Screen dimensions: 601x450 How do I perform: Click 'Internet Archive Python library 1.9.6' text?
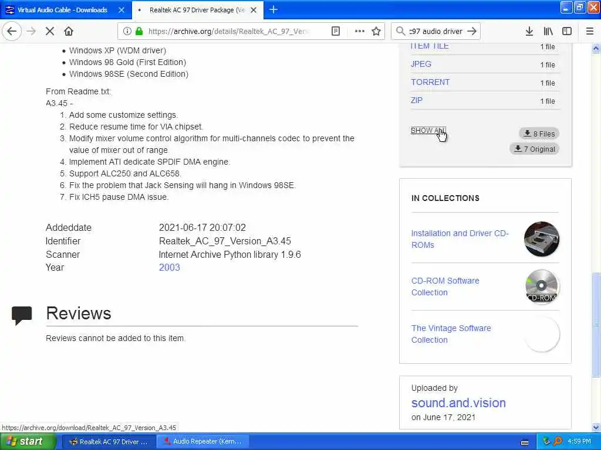tap(229, 254)
